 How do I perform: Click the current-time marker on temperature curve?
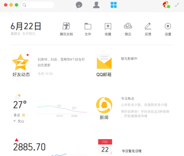coord(42,107)
